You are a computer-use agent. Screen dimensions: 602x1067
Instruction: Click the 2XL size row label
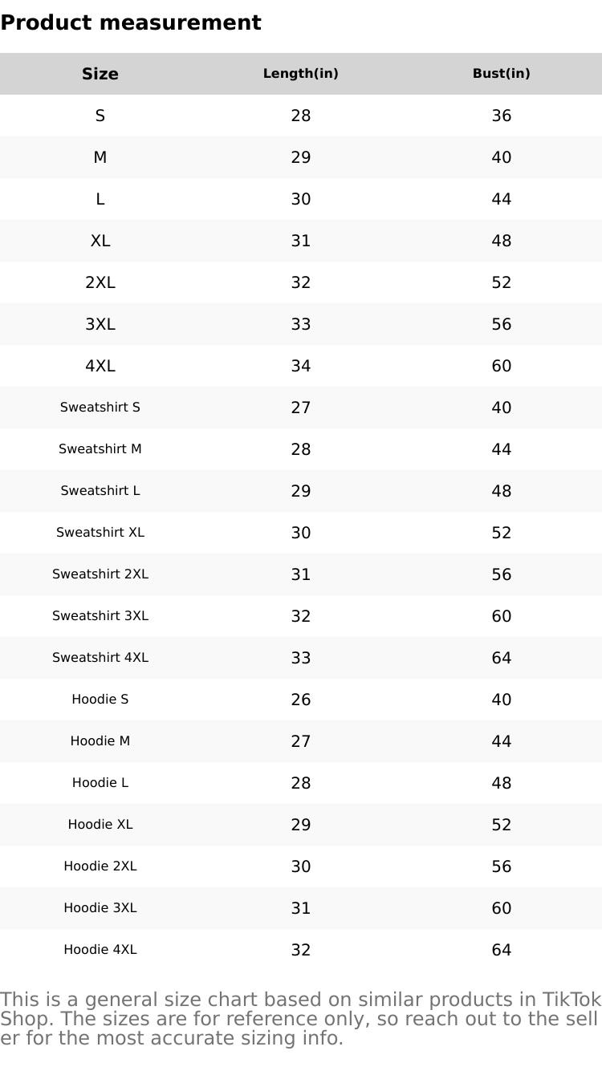click(x=100, y=282)
